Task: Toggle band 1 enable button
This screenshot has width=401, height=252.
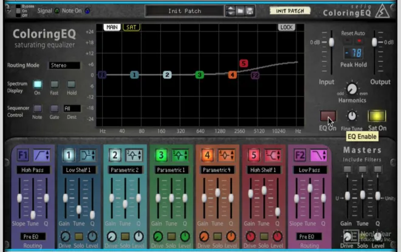Action: point(68,155)
